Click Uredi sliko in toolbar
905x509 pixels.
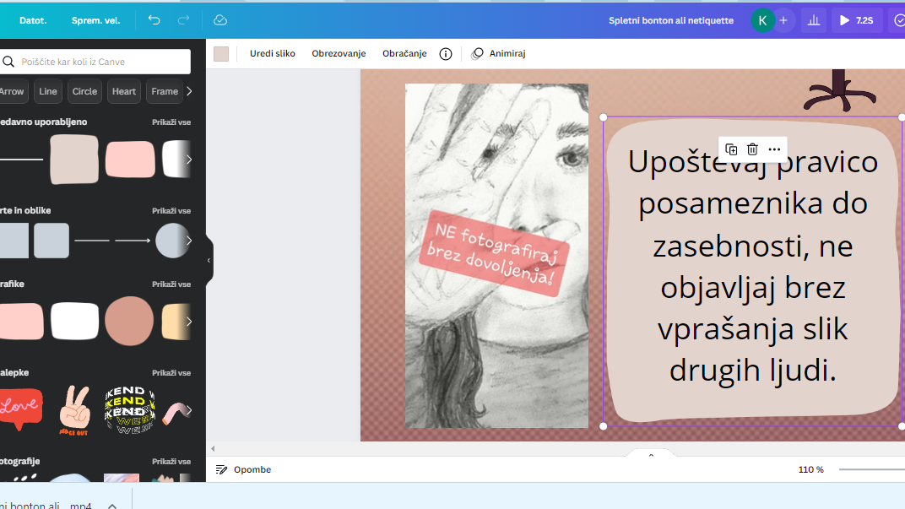tap(273, 54)
